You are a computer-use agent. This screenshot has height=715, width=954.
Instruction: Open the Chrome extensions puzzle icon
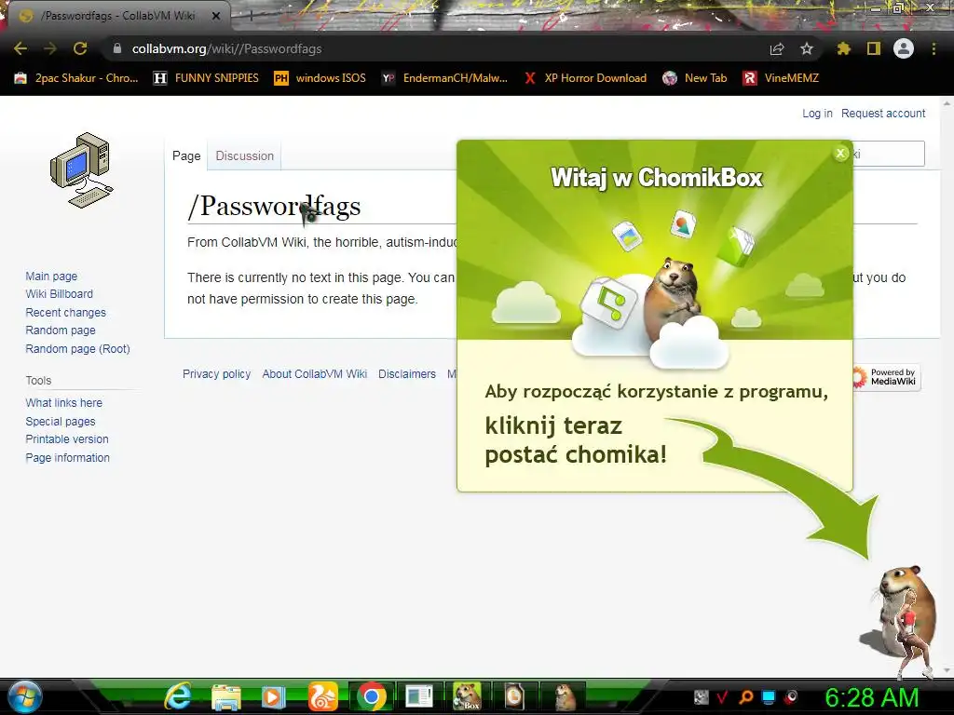tap(843, 48)
